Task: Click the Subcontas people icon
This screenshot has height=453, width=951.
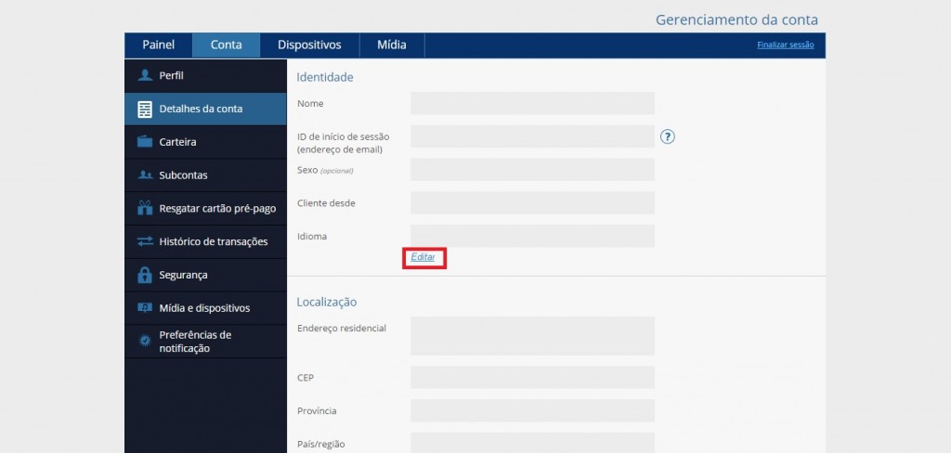Action: 145,175
